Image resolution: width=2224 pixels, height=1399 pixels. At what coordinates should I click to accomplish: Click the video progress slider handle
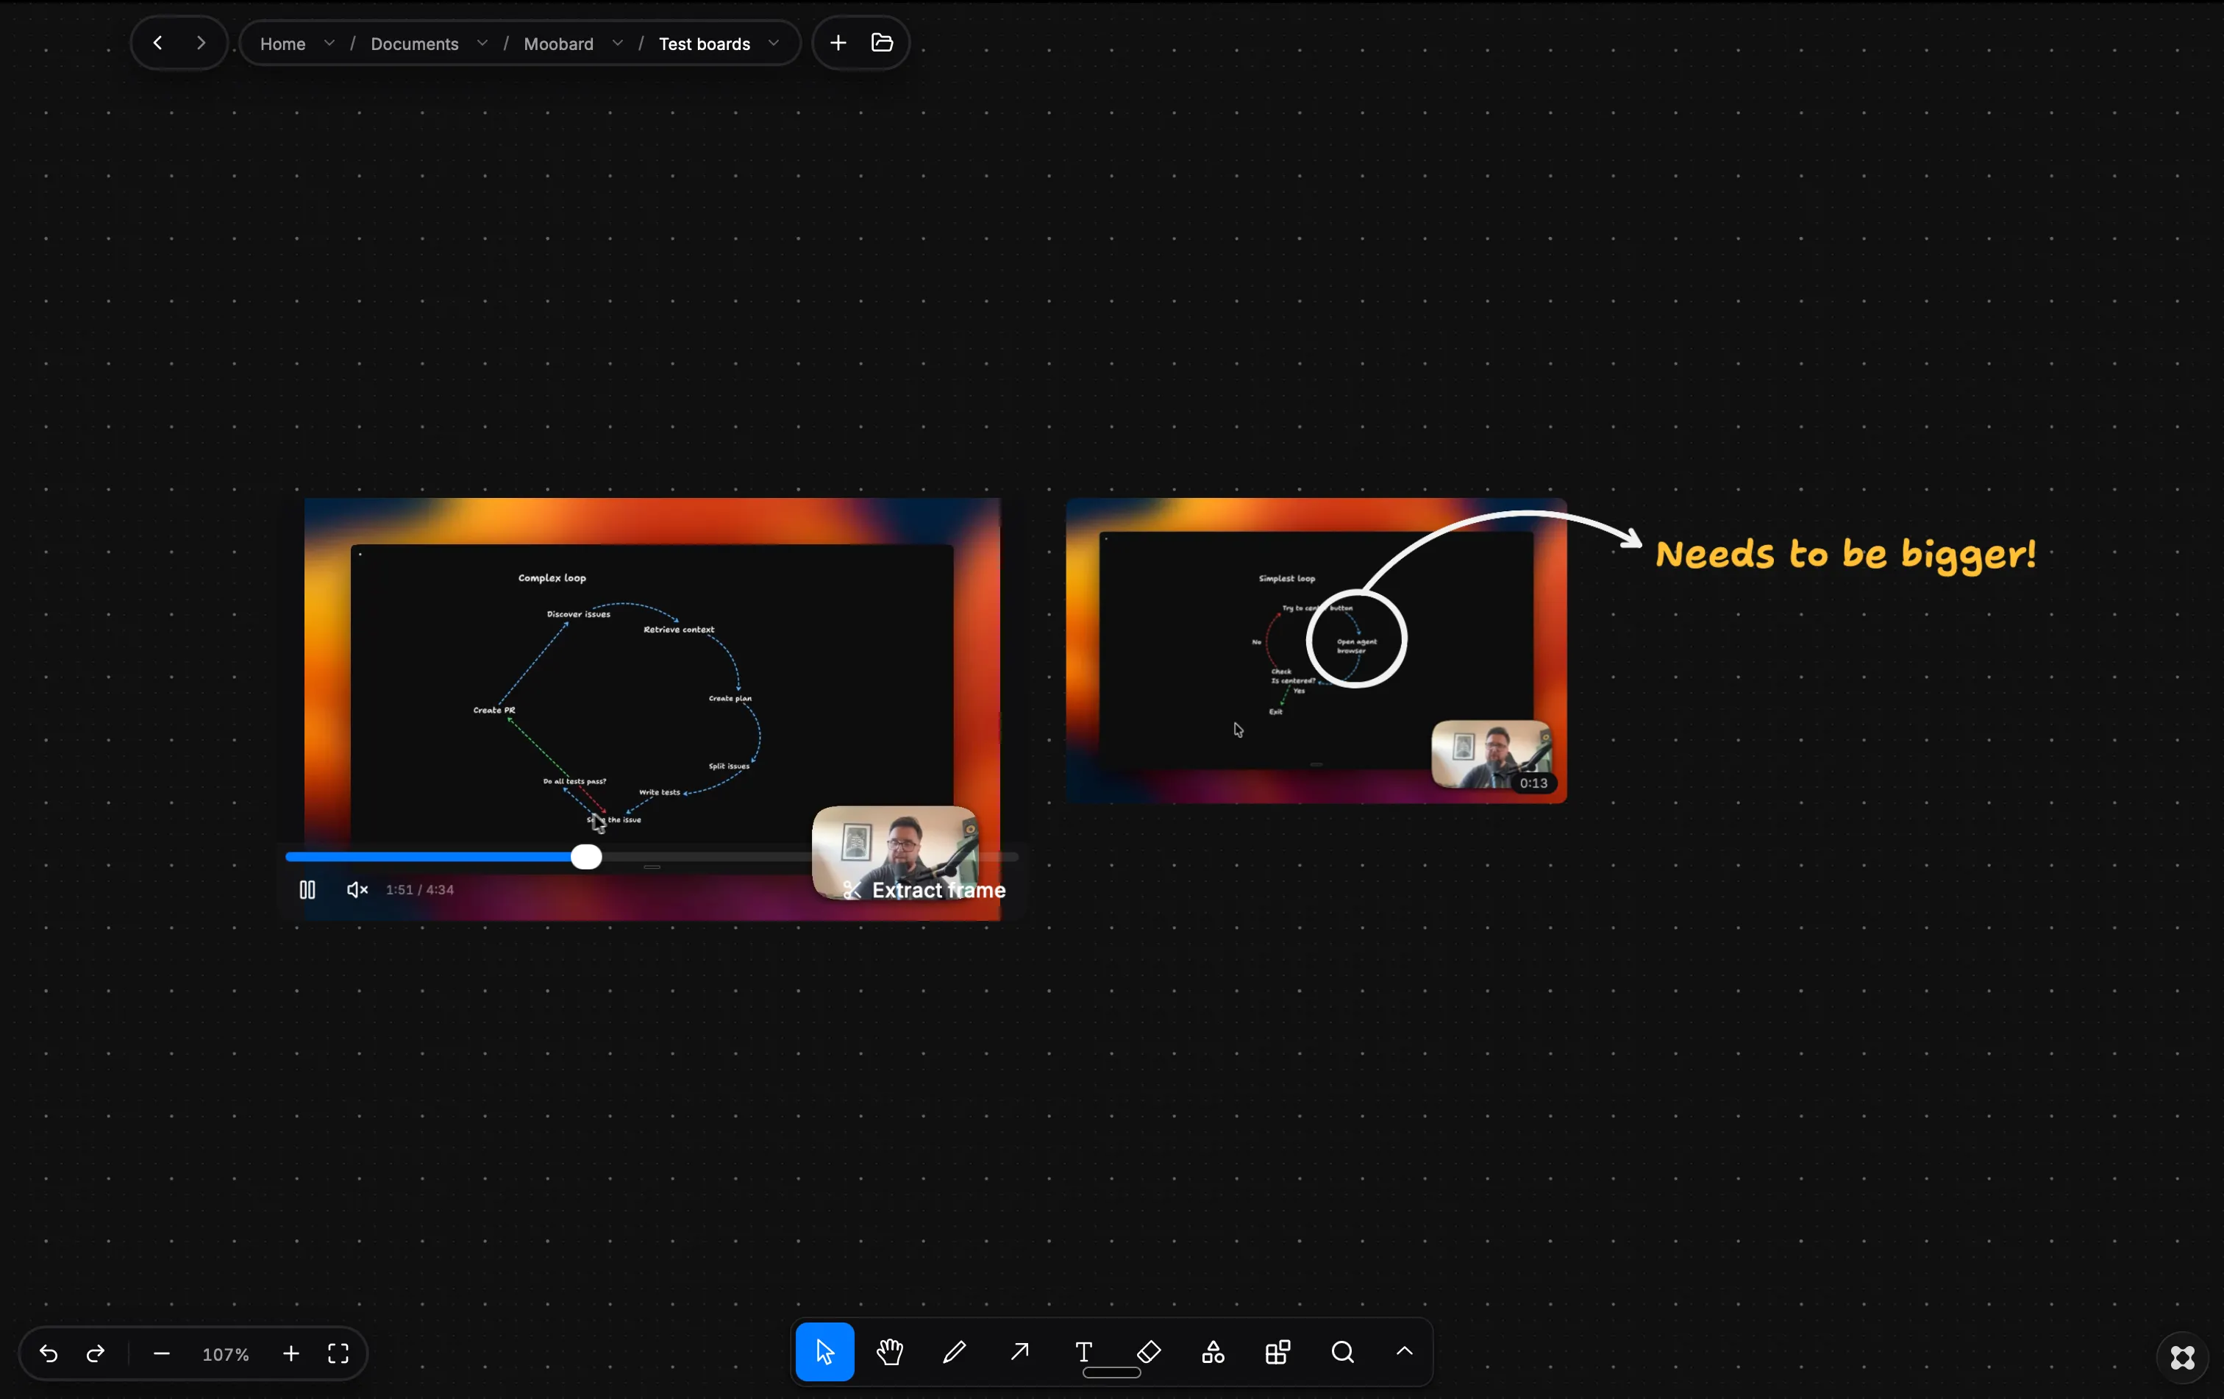[585, 857]
